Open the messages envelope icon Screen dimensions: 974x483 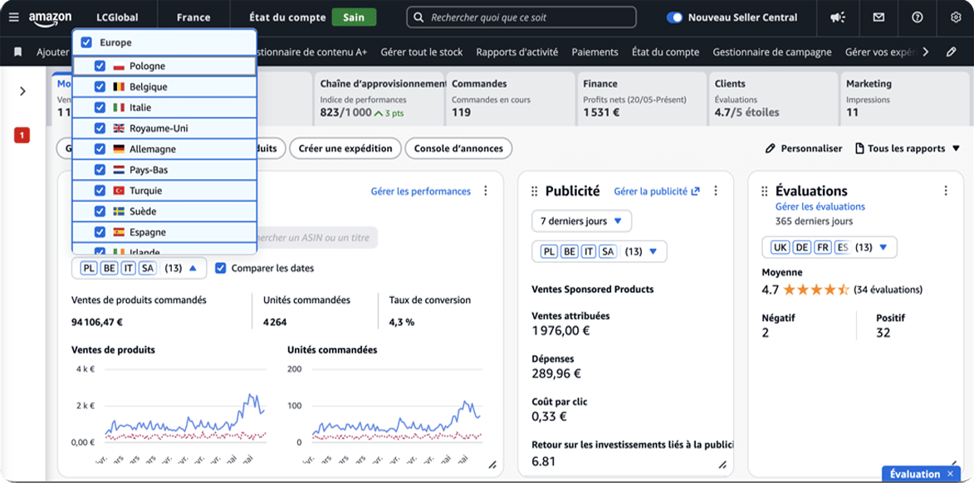tap(879, 17)
